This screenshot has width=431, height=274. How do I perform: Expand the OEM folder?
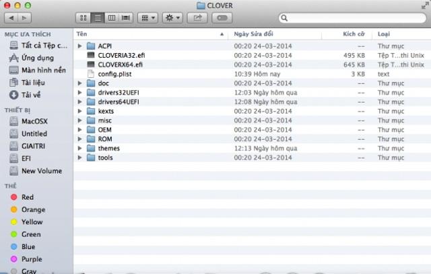79,130
